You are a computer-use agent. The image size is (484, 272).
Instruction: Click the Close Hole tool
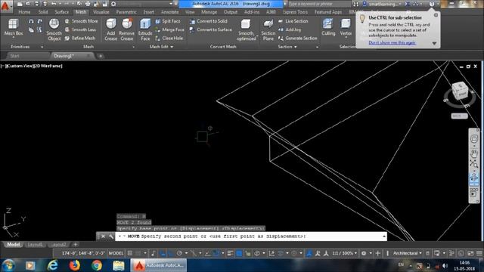(169, 39)
